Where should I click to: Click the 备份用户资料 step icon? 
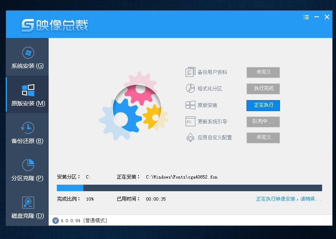(190, 72)
